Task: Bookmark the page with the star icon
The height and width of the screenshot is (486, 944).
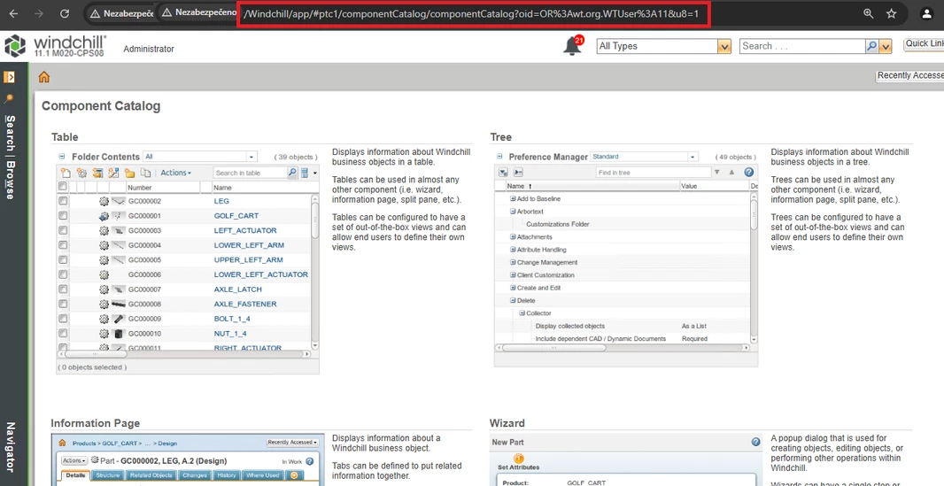Action: click(891, 13)
